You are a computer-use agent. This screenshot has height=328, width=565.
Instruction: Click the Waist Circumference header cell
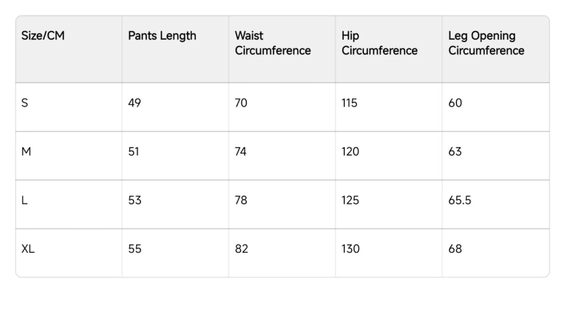pos(273,43)
